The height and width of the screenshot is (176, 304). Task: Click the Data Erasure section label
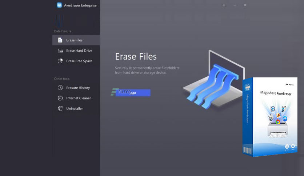pos(63,31)
